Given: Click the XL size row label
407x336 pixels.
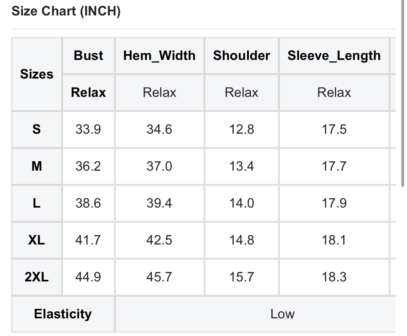Looking at the screenshot, I should tap(37, 240).
